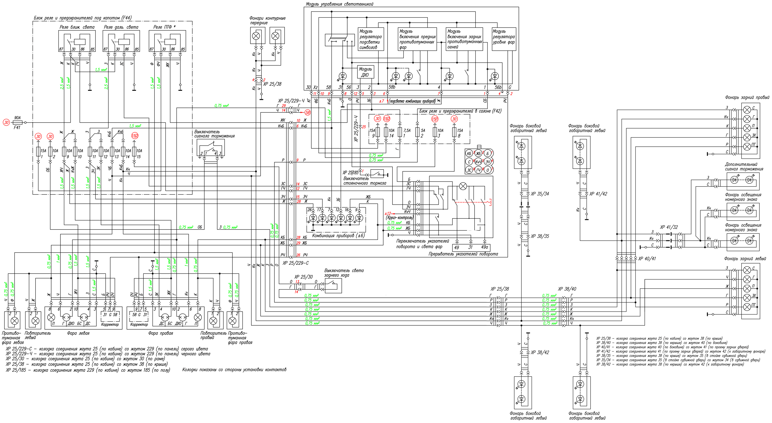
Task: Click the '90A' fuse rating label
Action: click(17, 118)
